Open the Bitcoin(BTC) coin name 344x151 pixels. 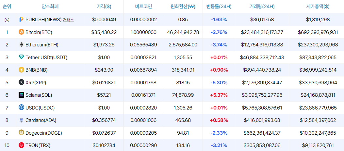[x=39, y=32]
